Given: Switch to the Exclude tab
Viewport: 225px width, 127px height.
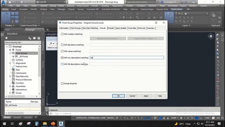Looking at the screenshot, I should pos(111,28).
